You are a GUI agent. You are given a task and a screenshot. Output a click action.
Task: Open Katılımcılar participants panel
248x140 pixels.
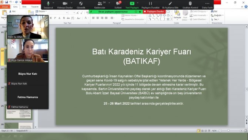pyautogui.click(x=100, y=5)
